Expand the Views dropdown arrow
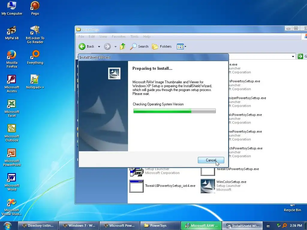The height and width of the screenshot is (230, 307). click(x=185, y=46)
